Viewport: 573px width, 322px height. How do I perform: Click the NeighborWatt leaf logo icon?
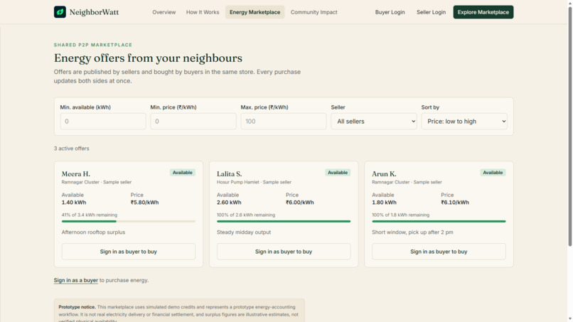(x=60, y=12)
